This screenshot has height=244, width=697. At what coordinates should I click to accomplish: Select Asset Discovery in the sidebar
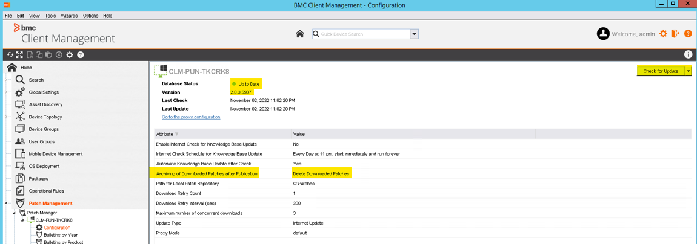tap(45, 104)
